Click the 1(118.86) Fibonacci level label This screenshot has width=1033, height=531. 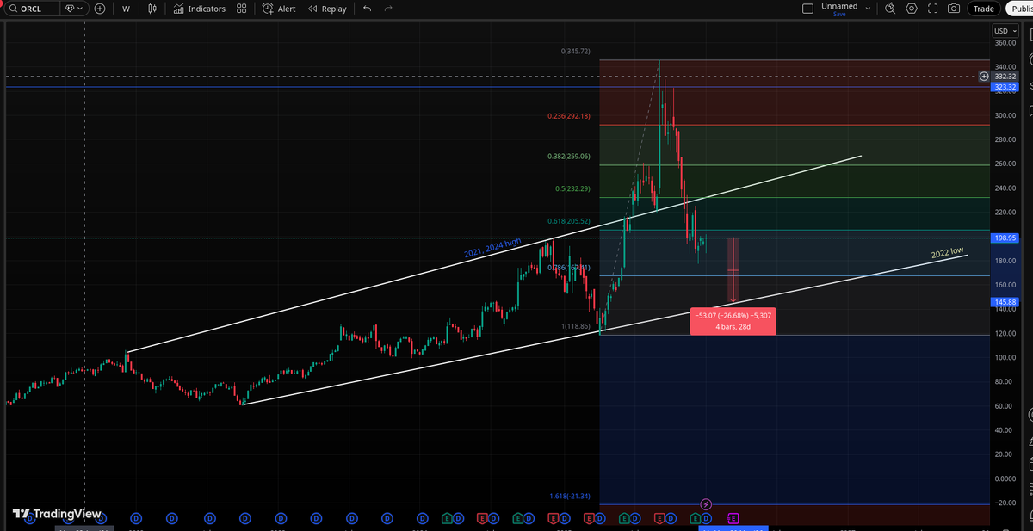pyautogui.click(x=576, y=326)
